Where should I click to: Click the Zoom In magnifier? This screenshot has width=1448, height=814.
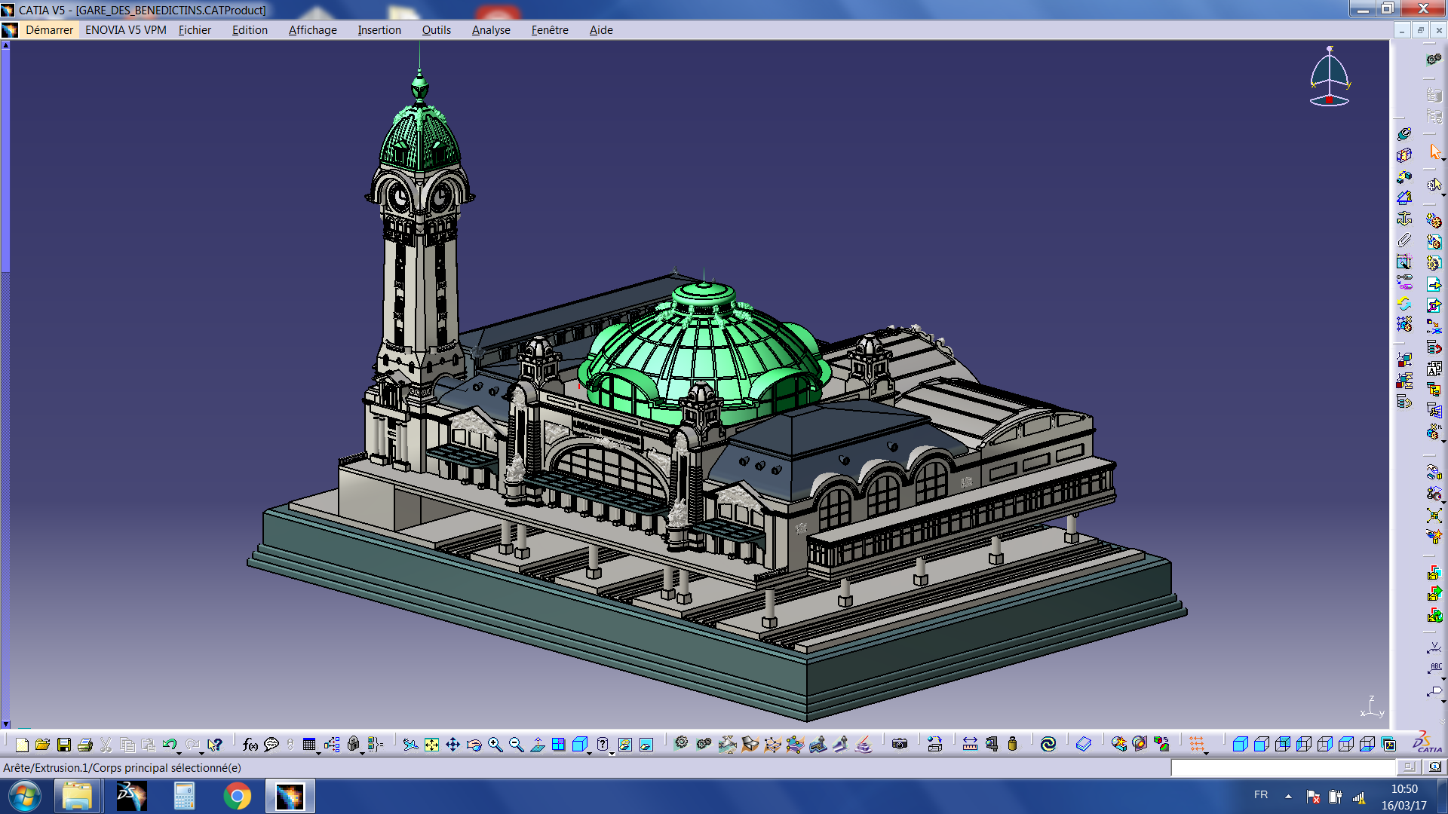pos(495,745)
